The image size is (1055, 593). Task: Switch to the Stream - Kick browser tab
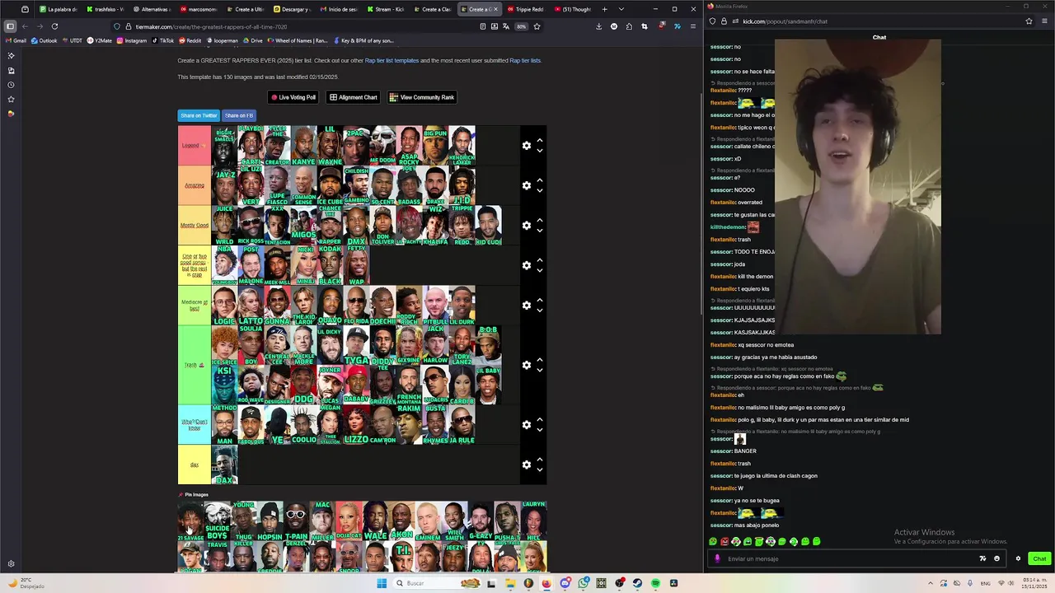[x=386, y=9]
